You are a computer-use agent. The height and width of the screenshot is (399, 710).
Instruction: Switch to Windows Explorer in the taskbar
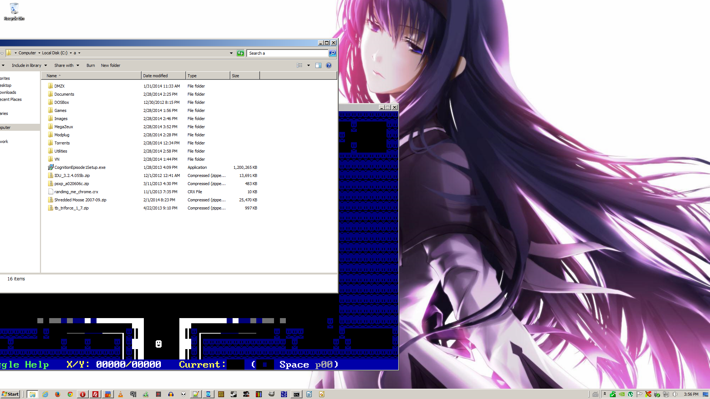pyautogui.click(x=33, y=394)
